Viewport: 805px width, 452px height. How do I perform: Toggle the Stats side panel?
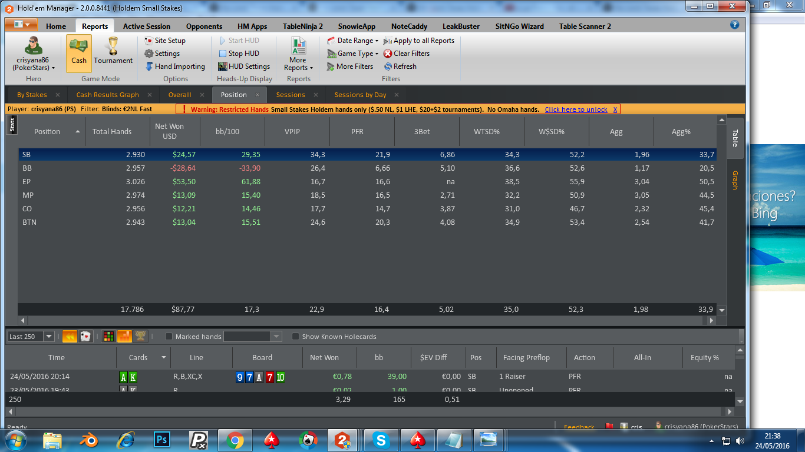point(12,125)
